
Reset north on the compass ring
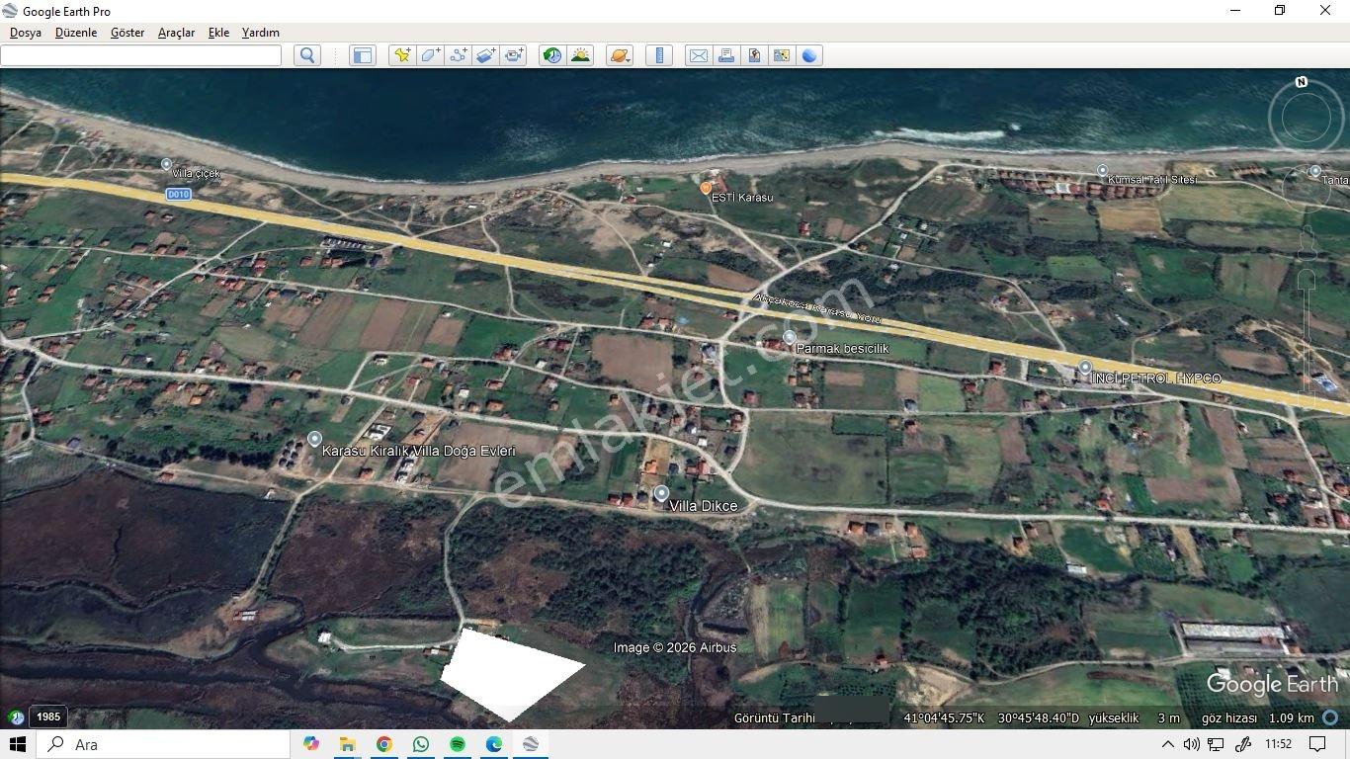coord(1302,82)
